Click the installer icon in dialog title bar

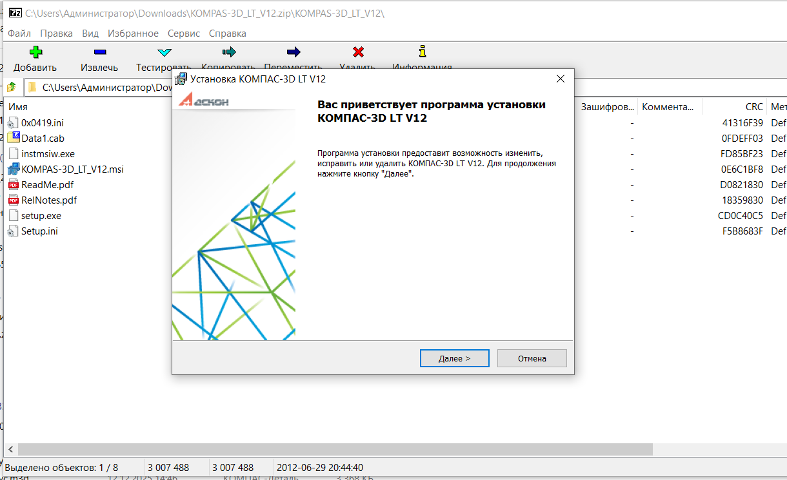(x=181, y=79)
